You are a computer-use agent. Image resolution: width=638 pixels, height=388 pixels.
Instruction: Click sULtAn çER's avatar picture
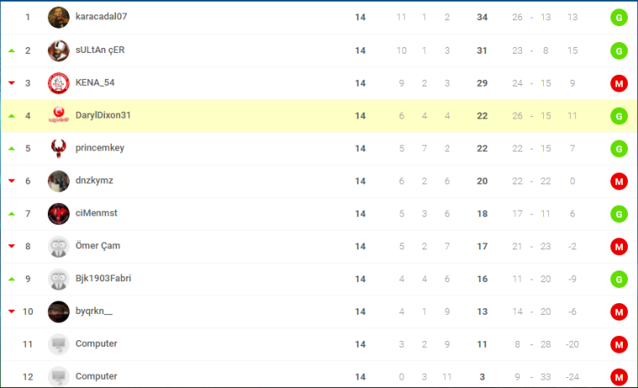click(x=59, y=50)
